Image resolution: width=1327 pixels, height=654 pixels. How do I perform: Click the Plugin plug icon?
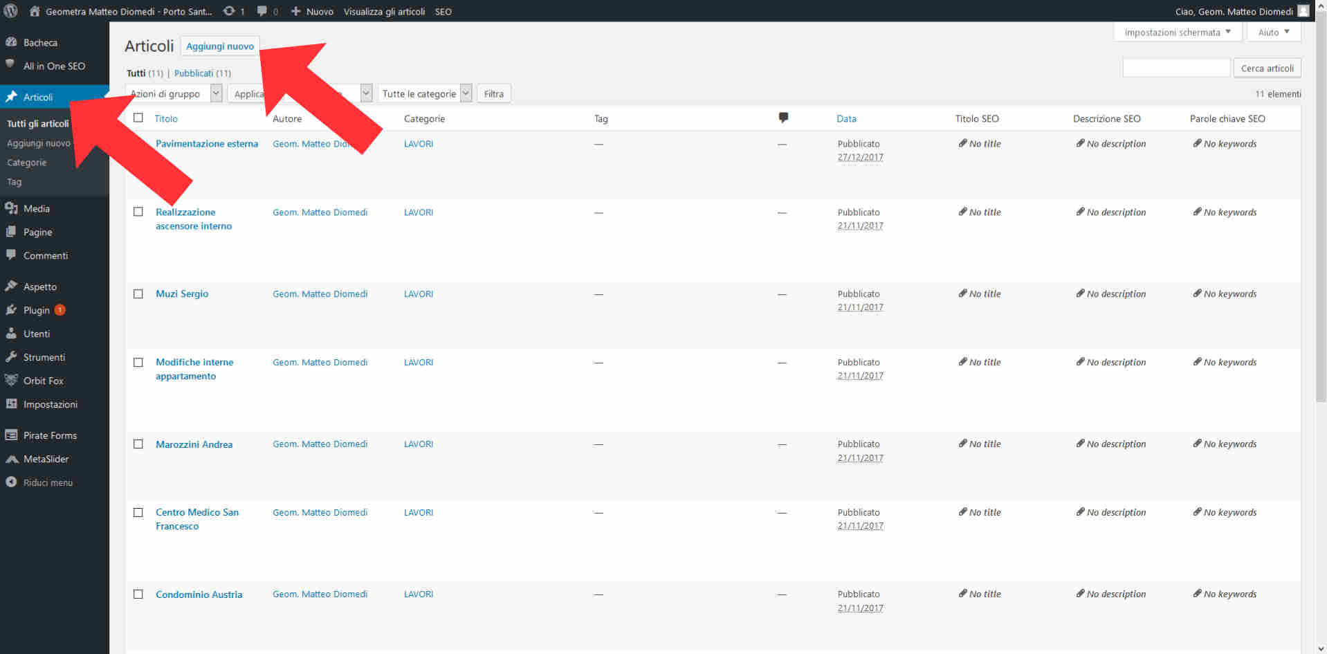coord(11,309)
